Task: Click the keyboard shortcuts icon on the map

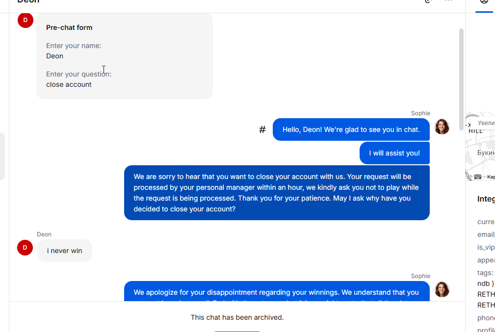Action: tap(477, 177)
